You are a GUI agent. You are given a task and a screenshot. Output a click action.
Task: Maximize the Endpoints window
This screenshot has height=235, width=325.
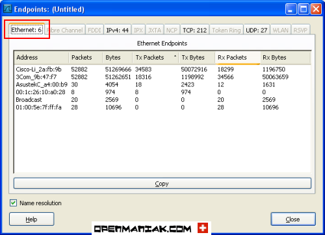click(x=304, y=9)
